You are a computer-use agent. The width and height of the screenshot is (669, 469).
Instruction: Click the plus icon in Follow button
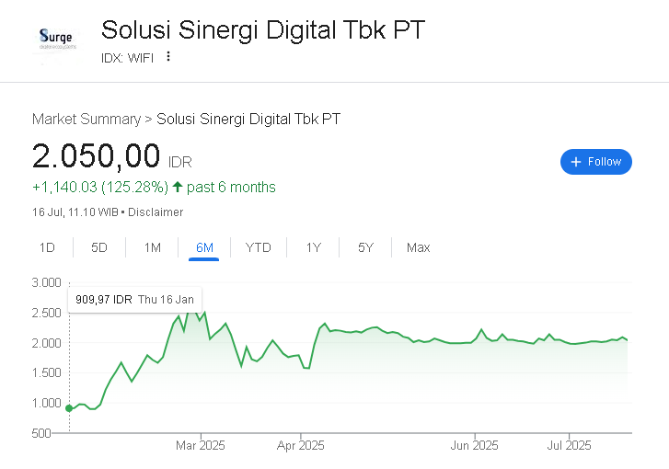(x=576, y=162)
